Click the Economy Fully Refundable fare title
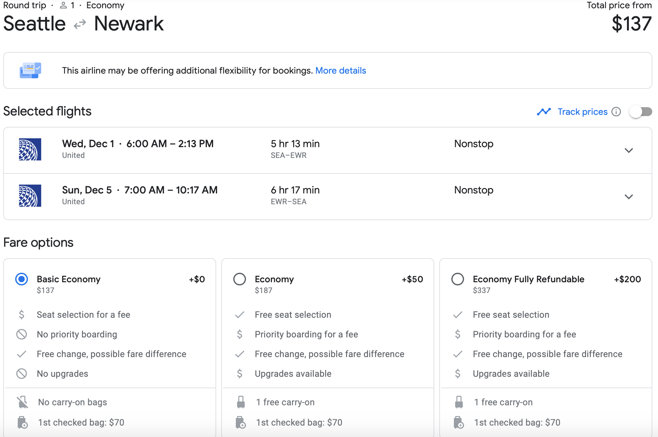Screen dimensions: 658x437 tap(528, 279)
